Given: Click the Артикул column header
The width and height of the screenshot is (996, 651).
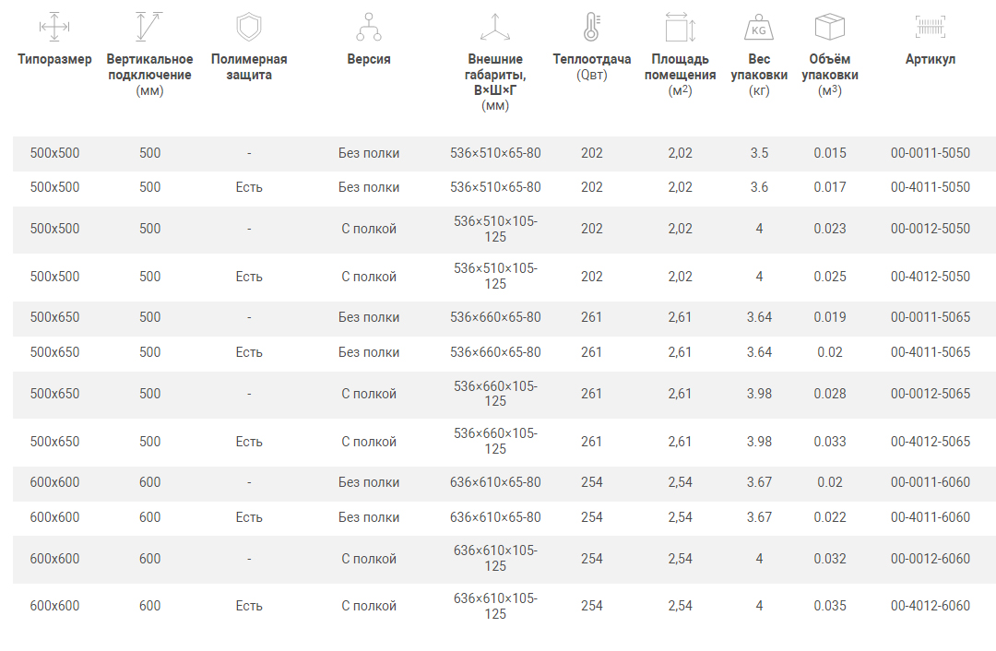Looking at the screenshot, I should coord(931,59).
